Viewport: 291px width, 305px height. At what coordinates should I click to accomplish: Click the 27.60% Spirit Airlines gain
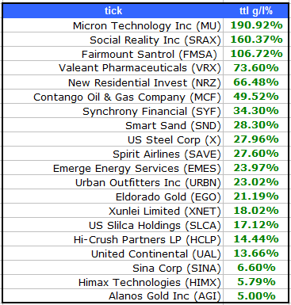coord(256,154)
